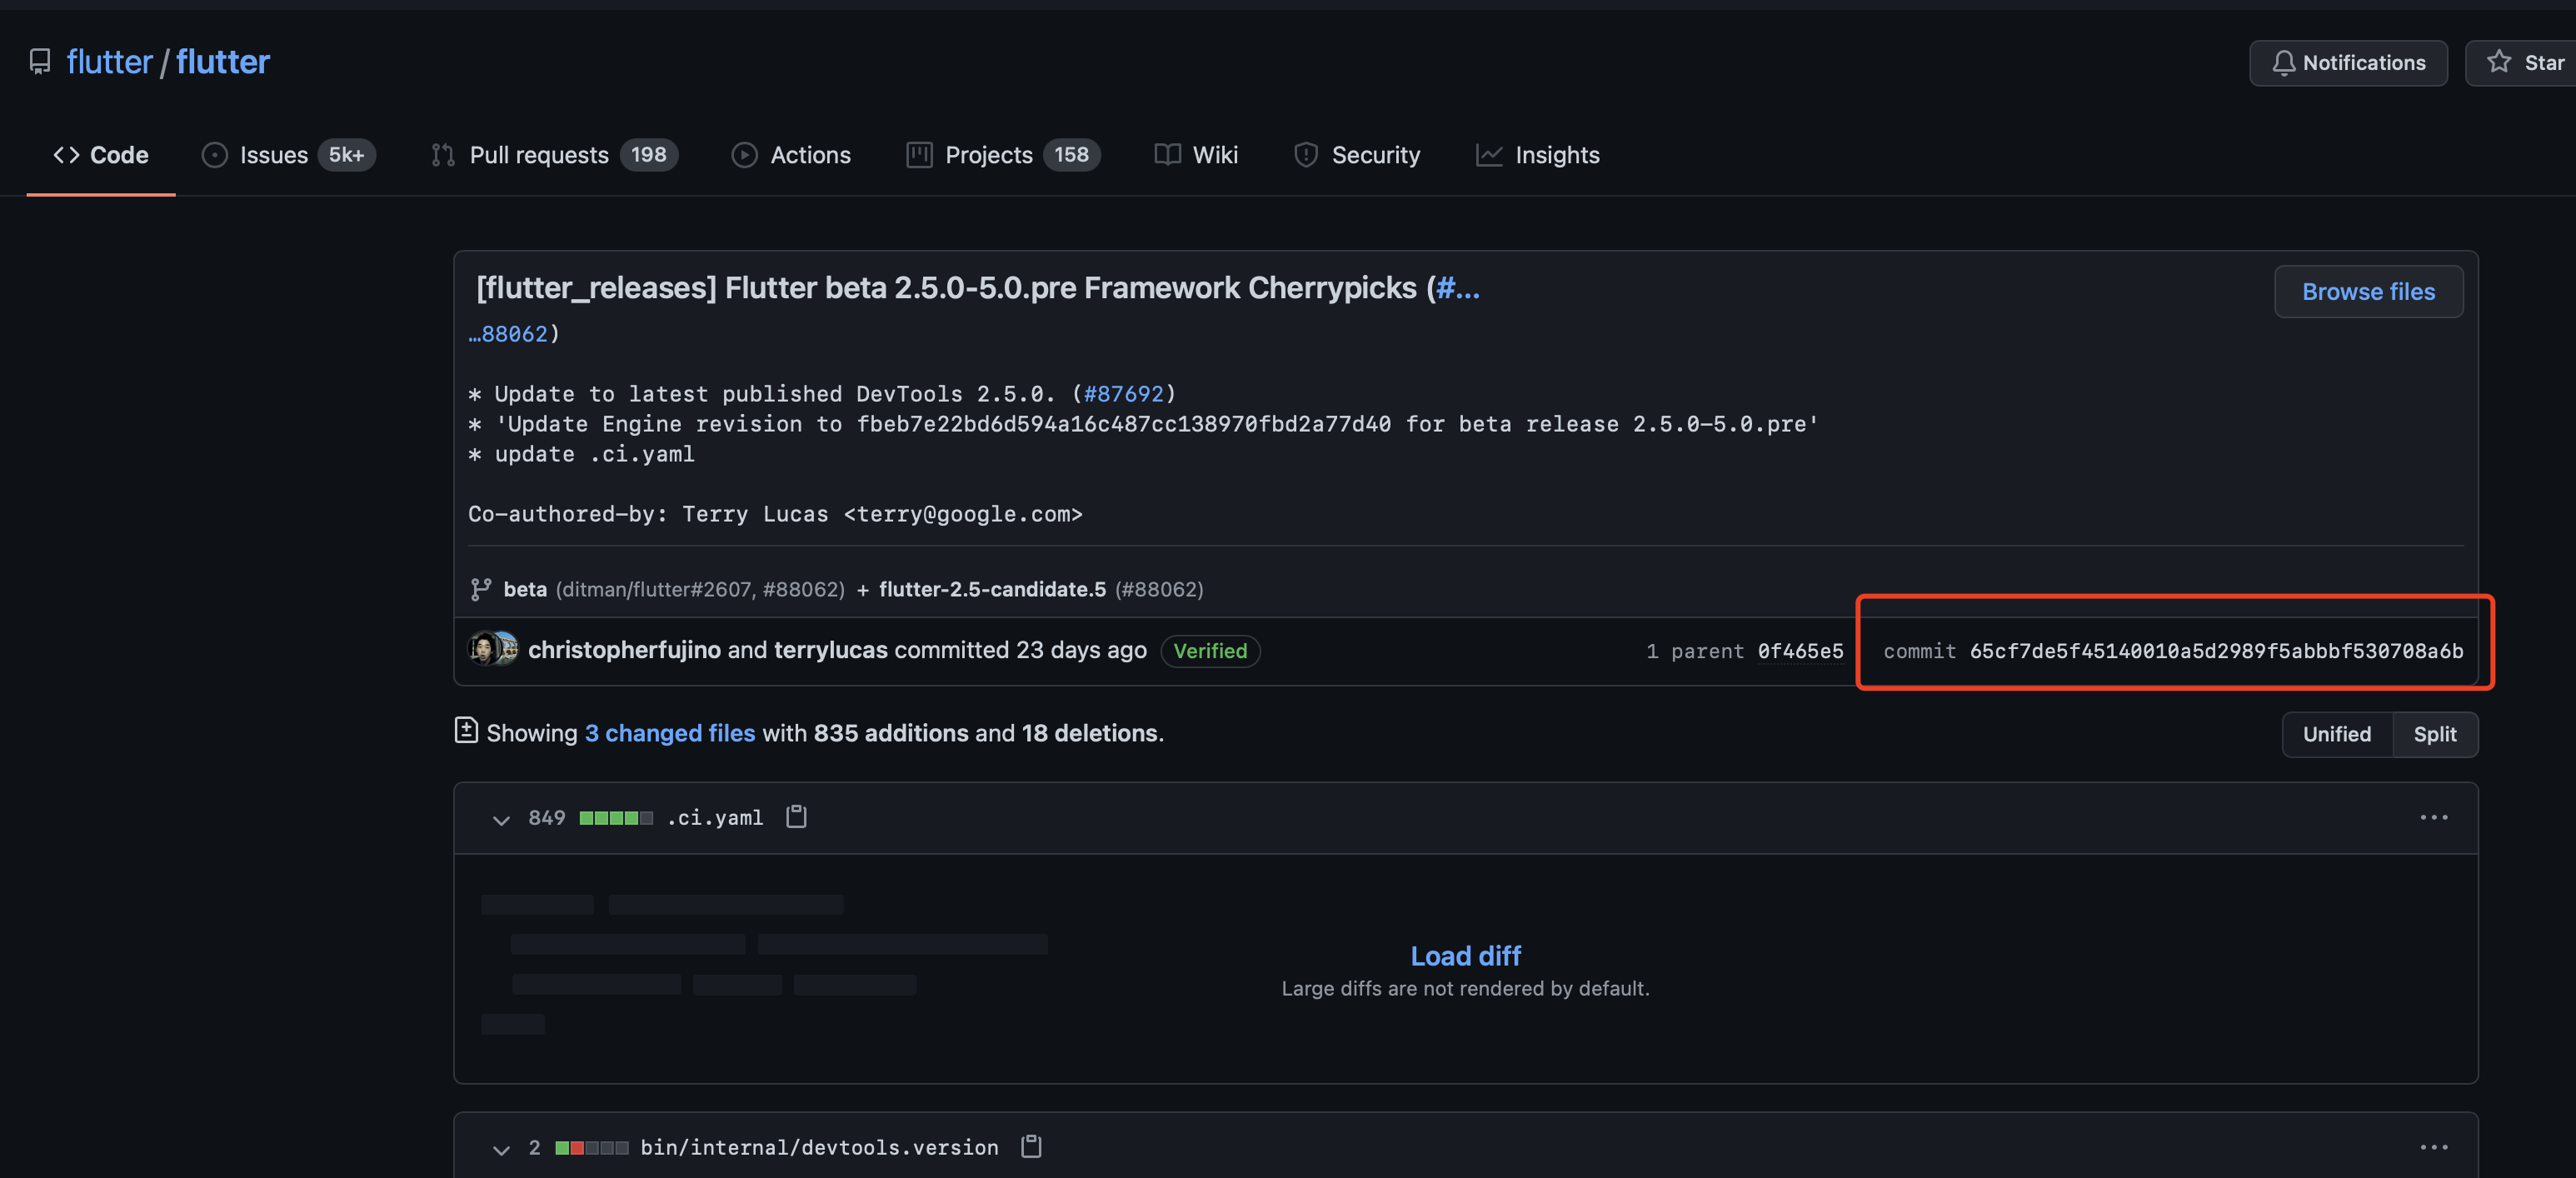The width and height of the screenshot is (2576, 1178).
Task: Click the branch icon beside beta
Action: coord(481,589)
